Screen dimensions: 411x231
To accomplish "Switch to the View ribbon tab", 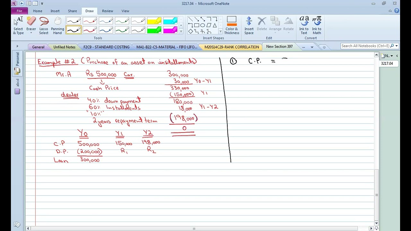I will [x=125, y=11].
